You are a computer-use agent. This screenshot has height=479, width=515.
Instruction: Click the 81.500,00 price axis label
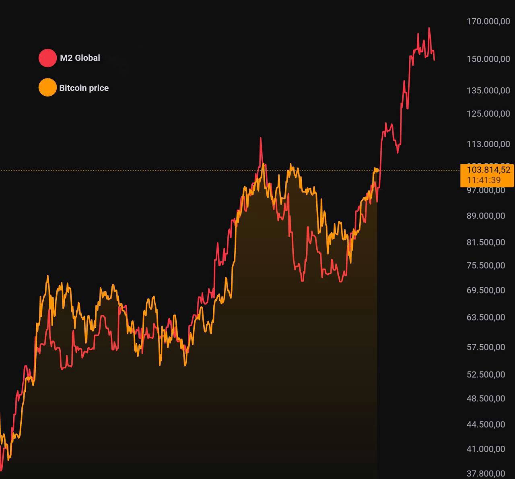coord(486,242)
